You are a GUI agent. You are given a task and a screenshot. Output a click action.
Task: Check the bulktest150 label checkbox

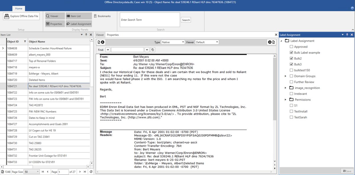[x=291, y=70]
